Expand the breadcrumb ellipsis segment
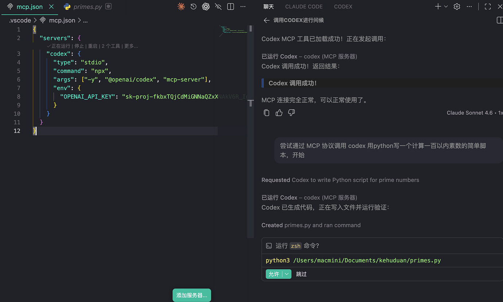The width and height of the screenshot is (503, 302). [85, 20]
